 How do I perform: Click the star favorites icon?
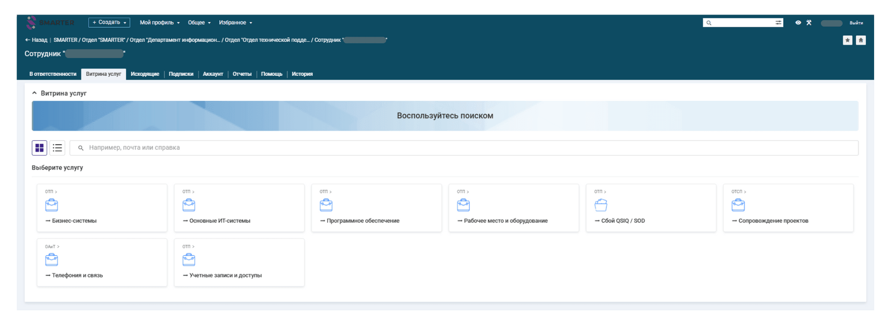(x=848, y=40)
